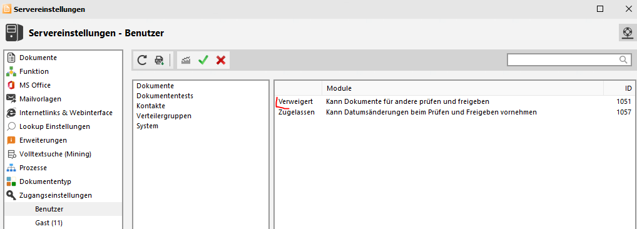
Task: Open the chart statistics toolbar icon
Action: coord(186,61)
